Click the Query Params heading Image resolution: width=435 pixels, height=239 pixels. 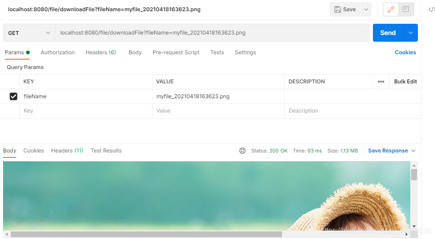pyautogui.click(x=25, y=67)
